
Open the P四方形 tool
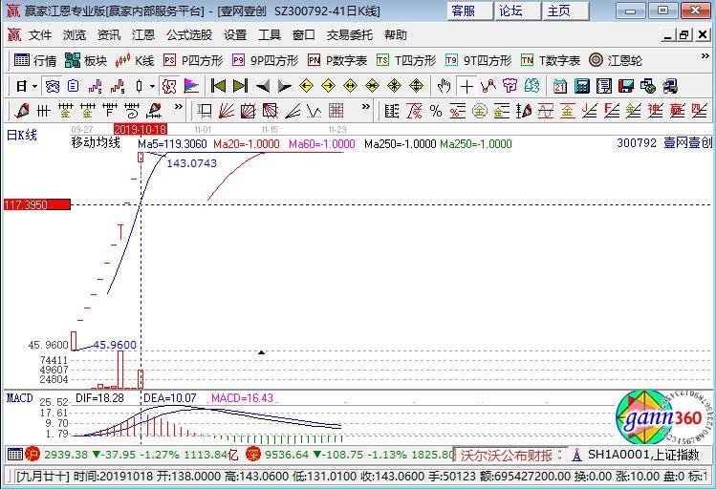click(193, 60)
